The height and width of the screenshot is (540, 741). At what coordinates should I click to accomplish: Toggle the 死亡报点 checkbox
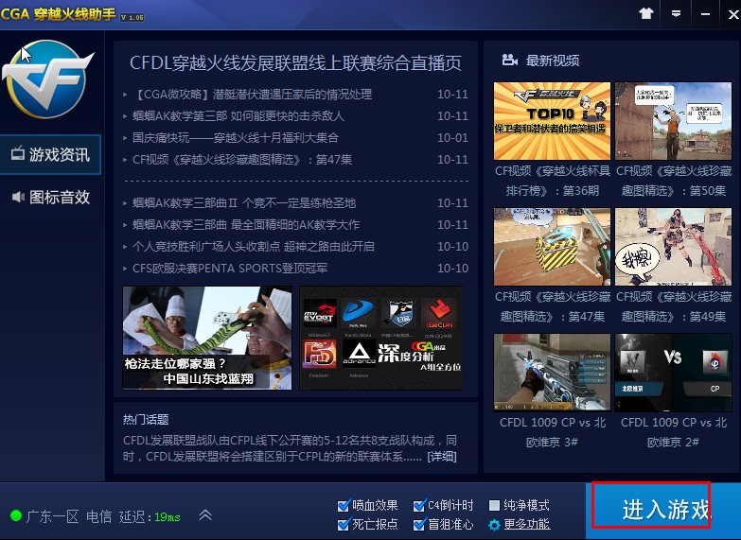click(x=344, y=525)
